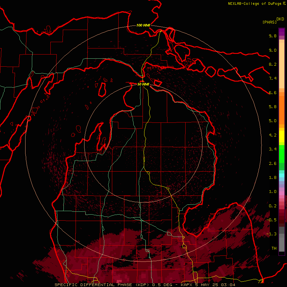This screenshot has width=287, height=287.
Task: Click the 0.2 scale value
Action: (x=273, y=206)
